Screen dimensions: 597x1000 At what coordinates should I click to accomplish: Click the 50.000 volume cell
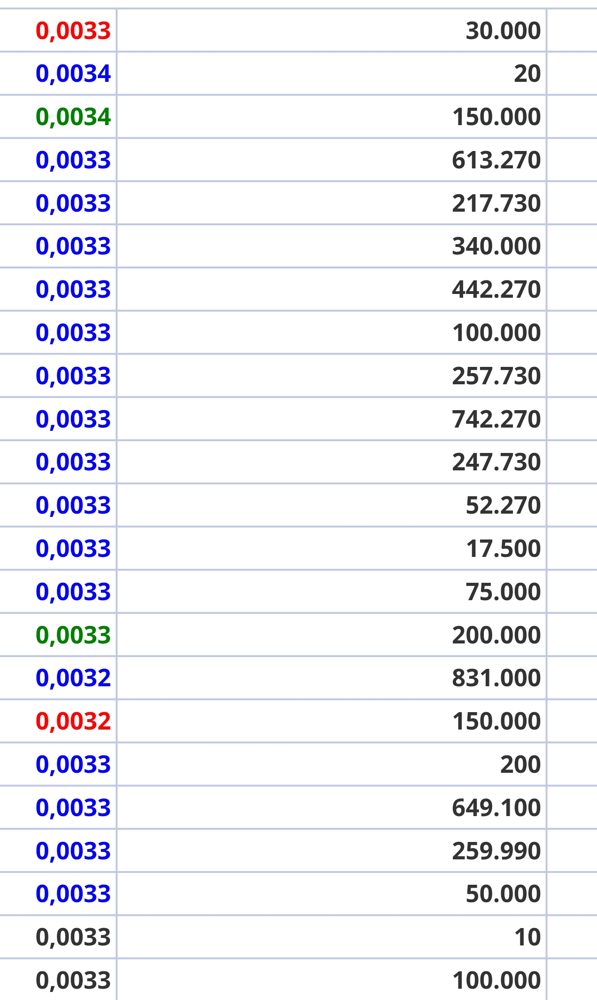pyautogui.click(x=332, y=894)
